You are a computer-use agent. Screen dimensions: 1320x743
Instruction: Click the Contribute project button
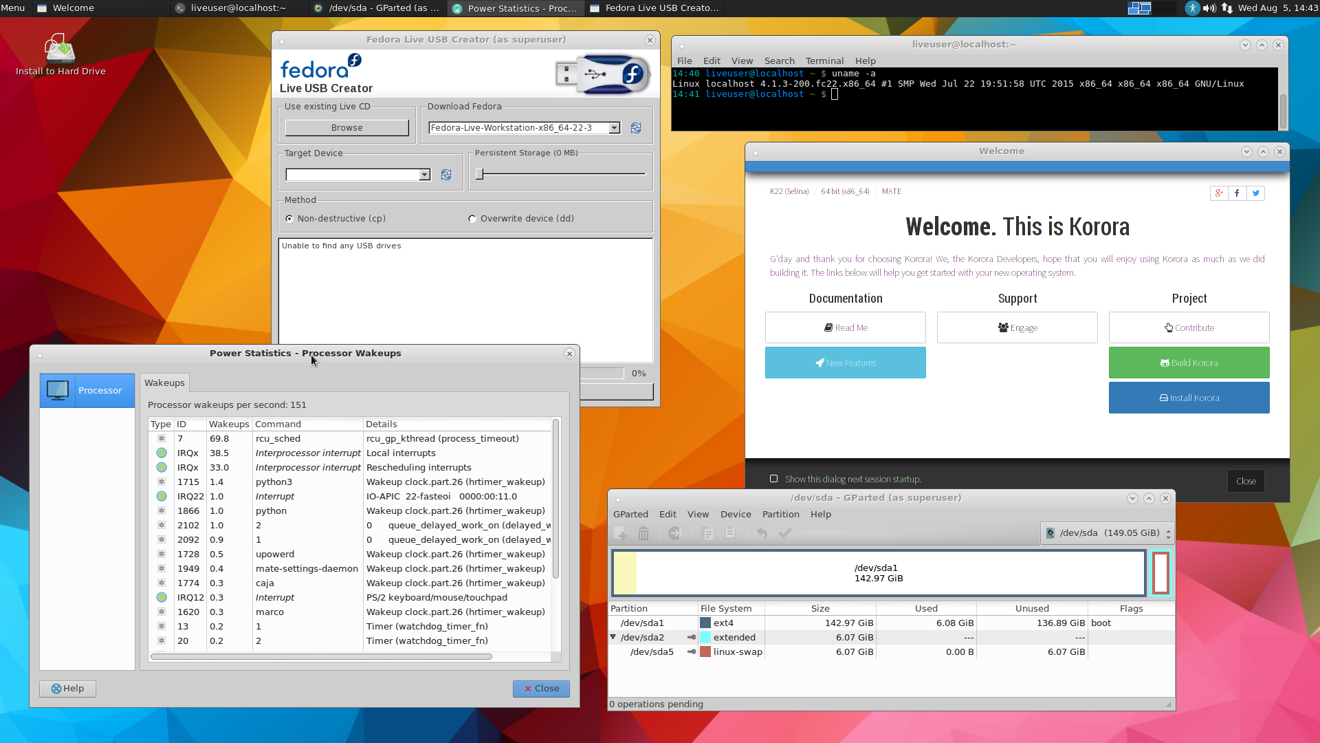pos(1189,327)
